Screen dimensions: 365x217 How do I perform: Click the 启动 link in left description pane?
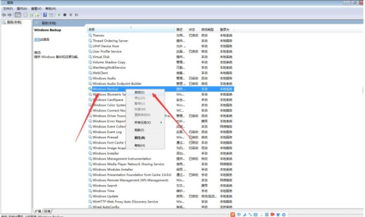click(x=37, y=39)
